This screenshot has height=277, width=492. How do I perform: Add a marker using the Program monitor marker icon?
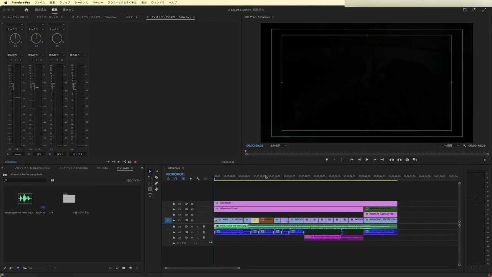(327, 159)
